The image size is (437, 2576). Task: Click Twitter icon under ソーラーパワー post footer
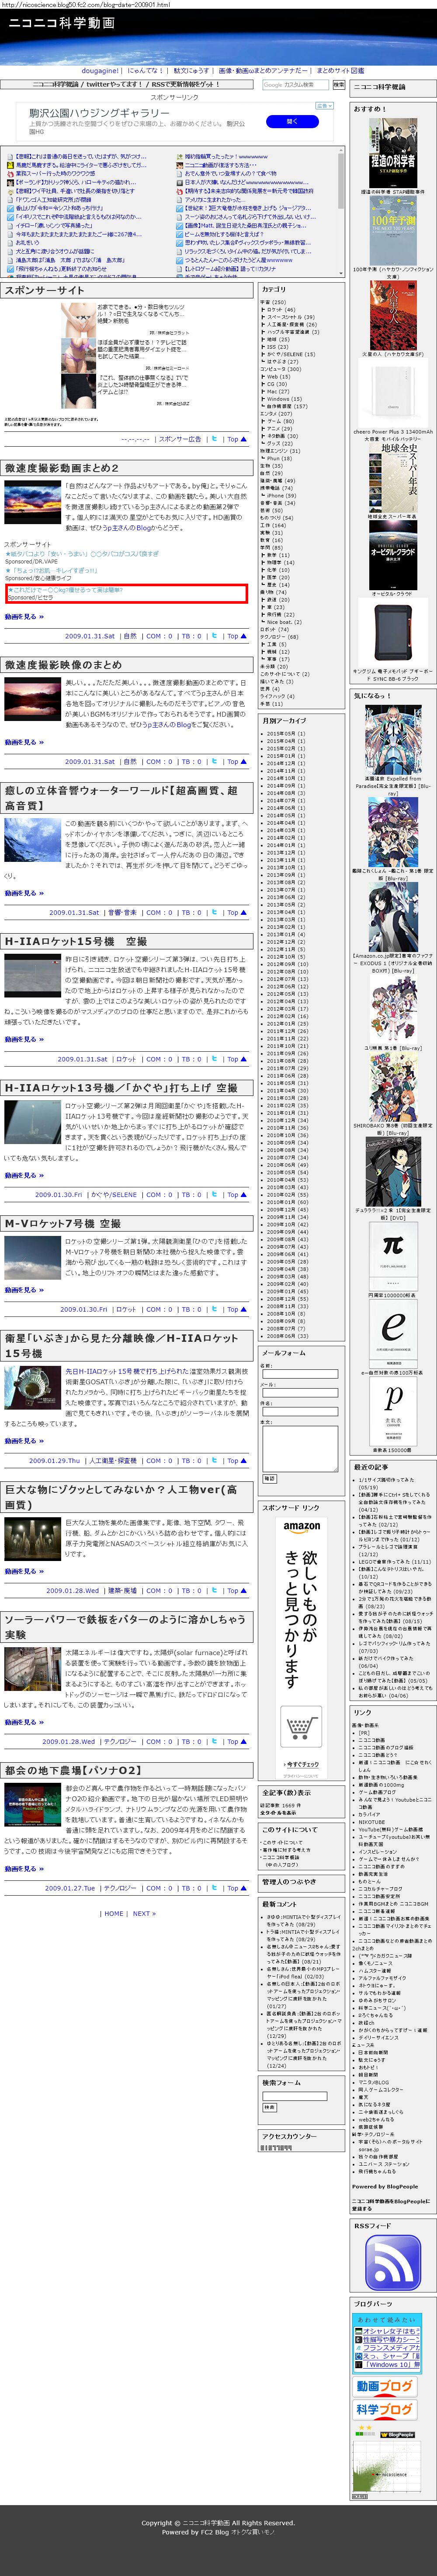[x=214, y=1742]
